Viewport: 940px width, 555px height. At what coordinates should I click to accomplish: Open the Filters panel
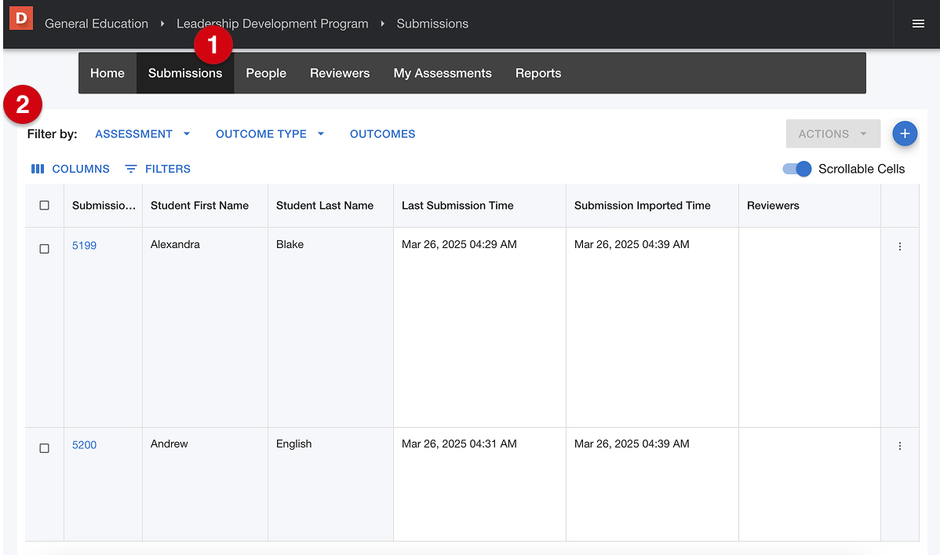click(158, 169)
